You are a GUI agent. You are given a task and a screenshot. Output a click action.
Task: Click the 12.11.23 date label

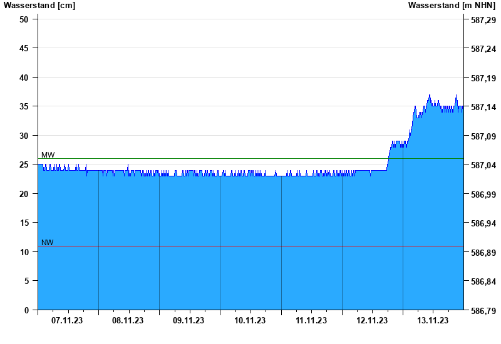coord(372,320)
